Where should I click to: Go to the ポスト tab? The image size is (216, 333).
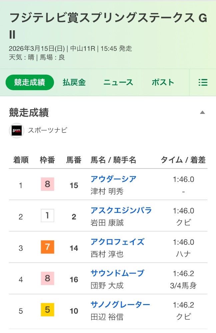pyautogui.click(x=163, y=83)
